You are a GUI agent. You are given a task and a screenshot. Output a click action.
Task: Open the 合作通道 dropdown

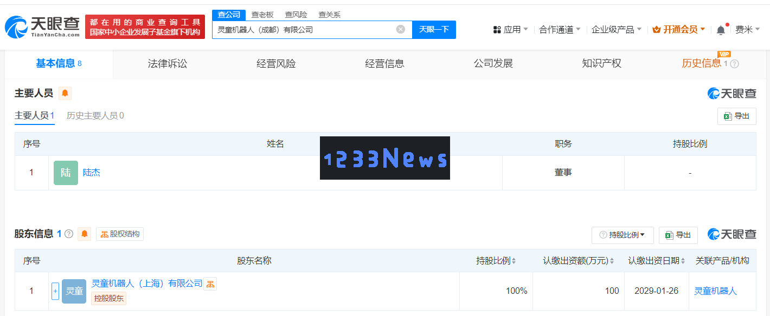[x=560, y=30]
